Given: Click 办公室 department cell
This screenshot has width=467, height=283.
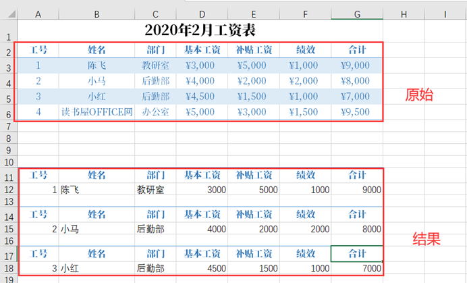Looking at the screenshot, I should point(155,112).
